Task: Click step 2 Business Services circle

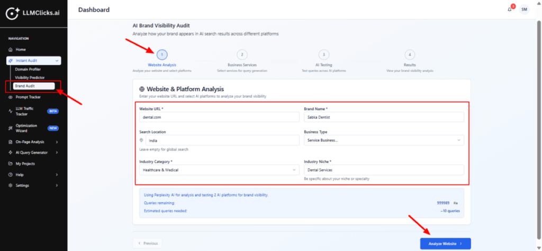Action: pos(242,55)
